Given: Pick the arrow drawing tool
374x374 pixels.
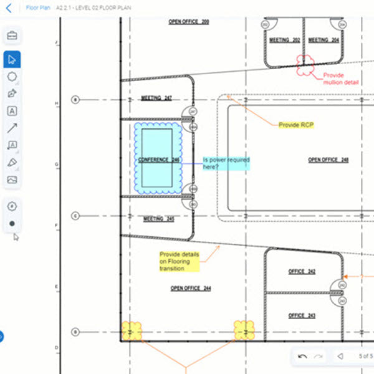Looking at the screenshot, I should click(12, 128).
